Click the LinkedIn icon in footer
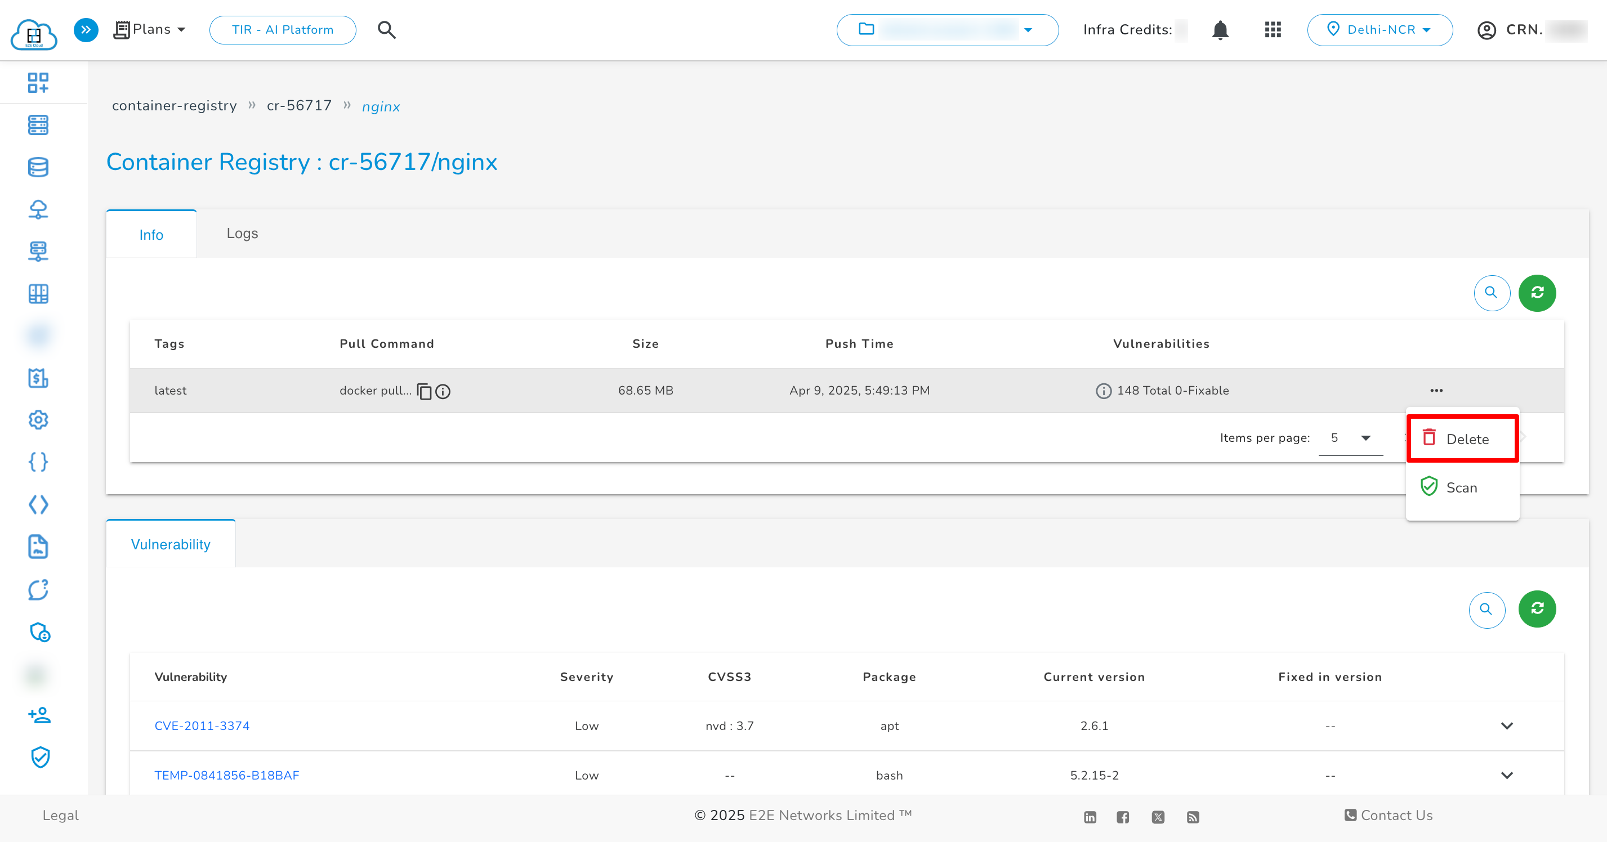Viewport: 1607px width, 842px height. click(x=1091, y=817)
